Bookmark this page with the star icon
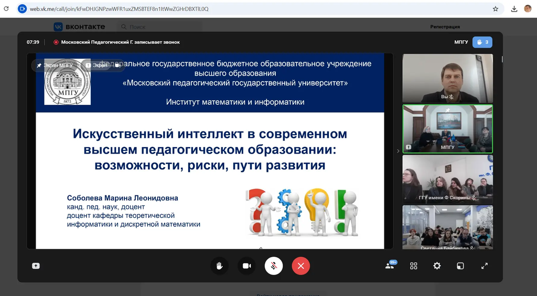 (x=496, y=9)
